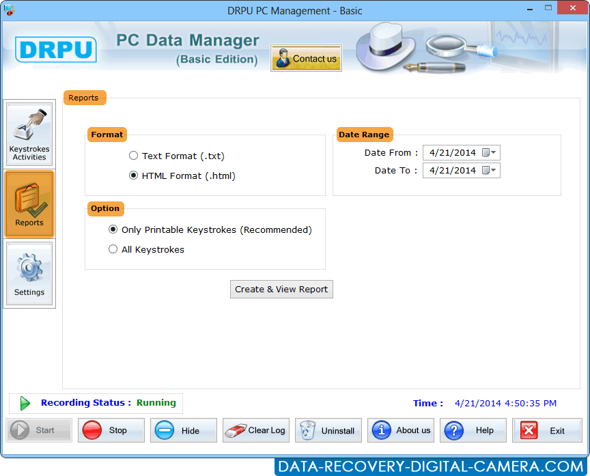Click the Recording Status label
This screenshot has width=590, height=476.
[x=86, y=403]
